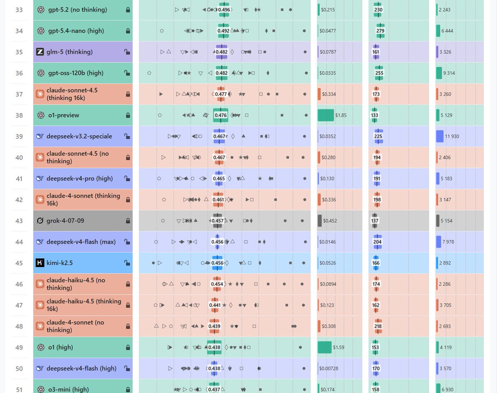This screenshot has width=497, height=393.
Task: Click the OpenAI logo next to o1-preview
Action: [x=41, y=115]
